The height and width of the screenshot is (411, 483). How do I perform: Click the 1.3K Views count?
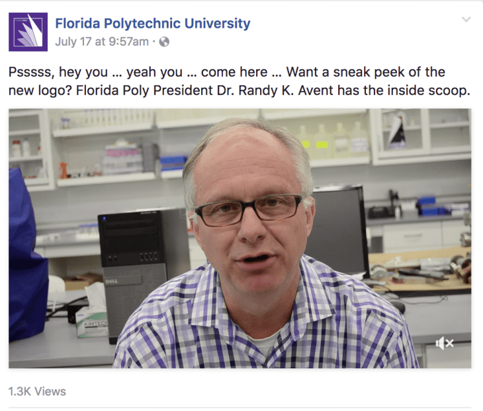pos(37,392)
